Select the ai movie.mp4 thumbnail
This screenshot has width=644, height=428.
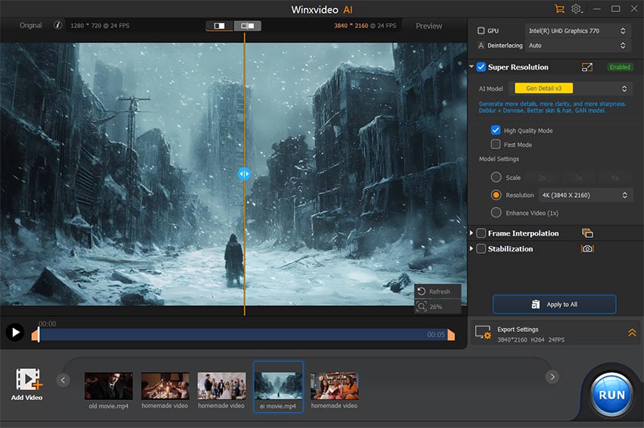coord(278,386)
